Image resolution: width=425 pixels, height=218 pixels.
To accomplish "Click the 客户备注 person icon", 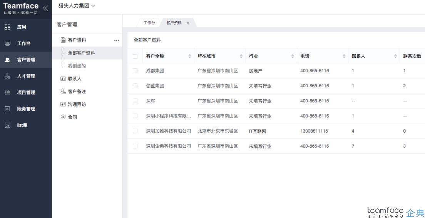I will pos(63,92).
